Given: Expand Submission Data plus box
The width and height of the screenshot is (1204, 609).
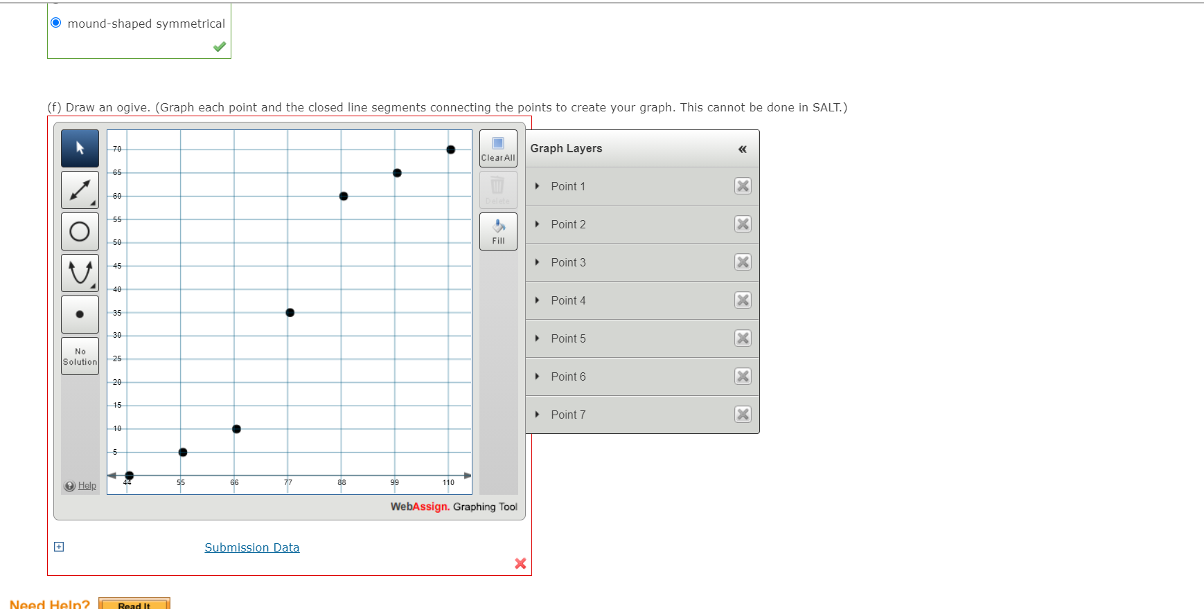Looking at the screenshot, I should click(x=59, y=547).
